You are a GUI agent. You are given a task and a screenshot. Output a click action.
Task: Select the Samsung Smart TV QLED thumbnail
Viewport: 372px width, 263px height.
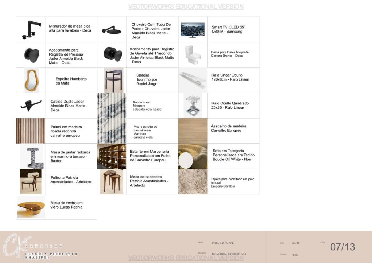point(193,30)
